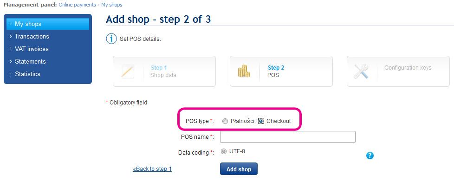Click the Add shop button

(239, 169)
